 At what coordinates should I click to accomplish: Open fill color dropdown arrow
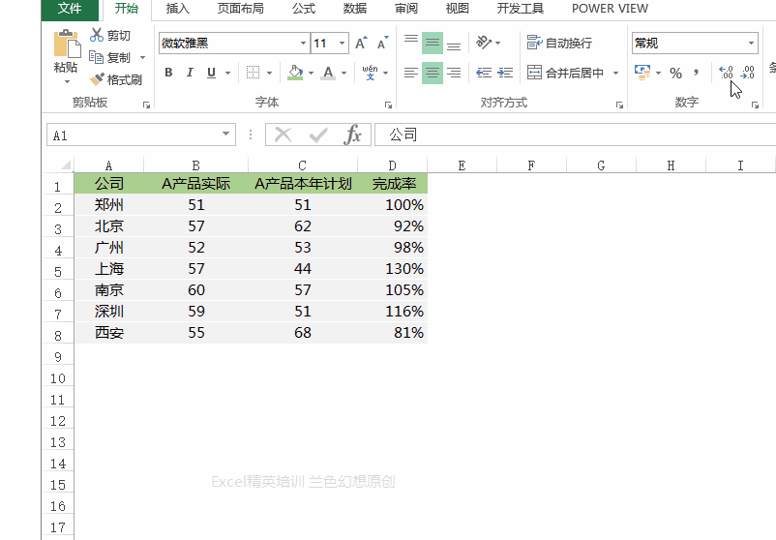[311, 74]
